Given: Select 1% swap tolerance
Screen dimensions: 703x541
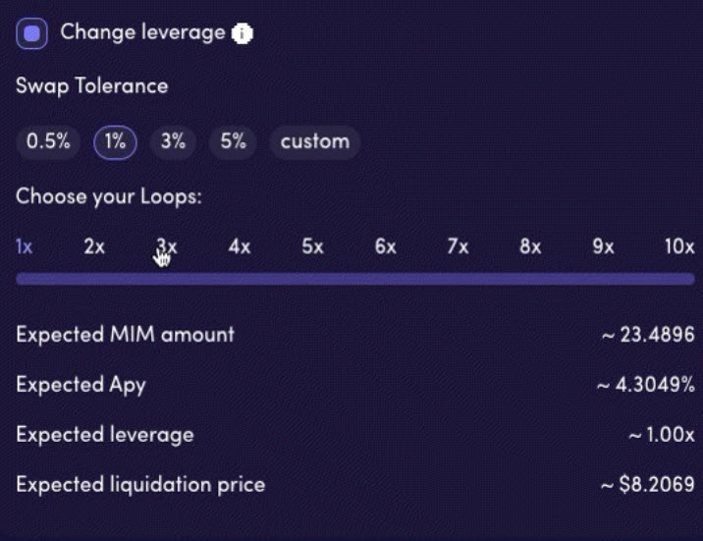Looking at the screenshot, I should click(x=115, y=141).
